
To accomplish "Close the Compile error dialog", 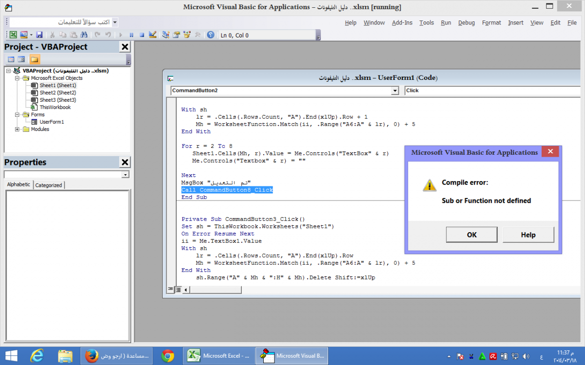I will 550,152.
